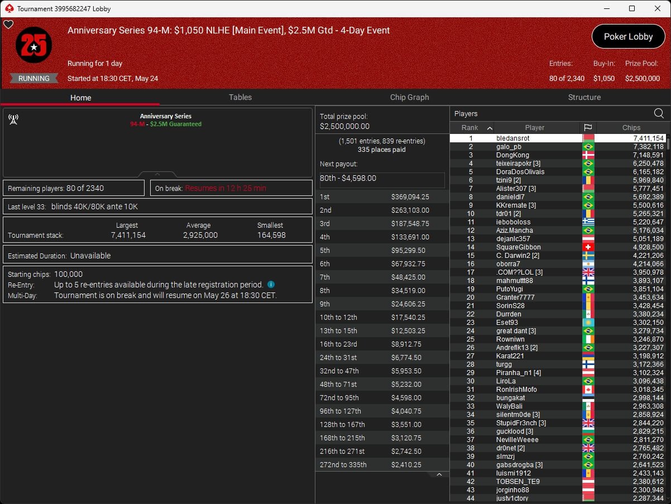
Task: Collapse the payout list chevron
Action: pos(439,474)
